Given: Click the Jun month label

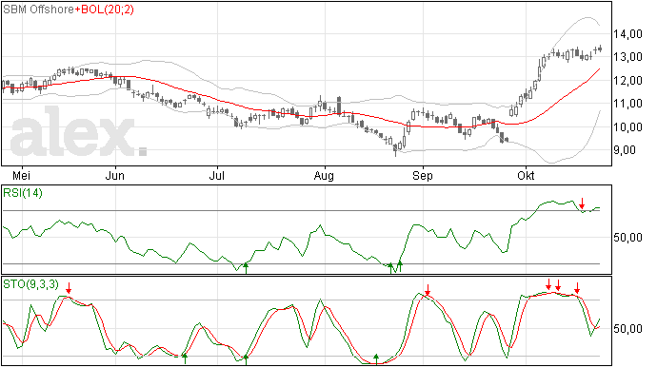Looking at the screenshot, I should [x=115, y=176].
